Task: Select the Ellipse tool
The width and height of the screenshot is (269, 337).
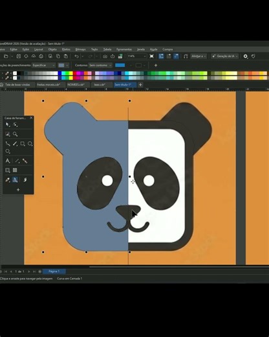Action: click(30, 144)
